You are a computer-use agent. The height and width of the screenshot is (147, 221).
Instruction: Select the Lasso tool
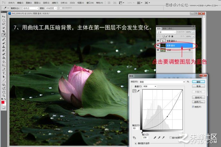point(4,24)
